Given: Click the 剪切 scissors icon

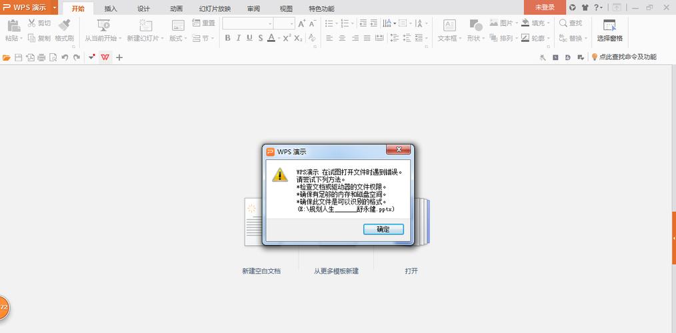Looking at the screenshot, I should pos(32,23).
